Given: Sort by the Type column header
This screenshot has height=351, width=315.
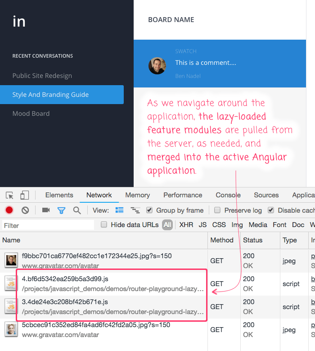Looking at the screenshot, I should pos(294,240).
